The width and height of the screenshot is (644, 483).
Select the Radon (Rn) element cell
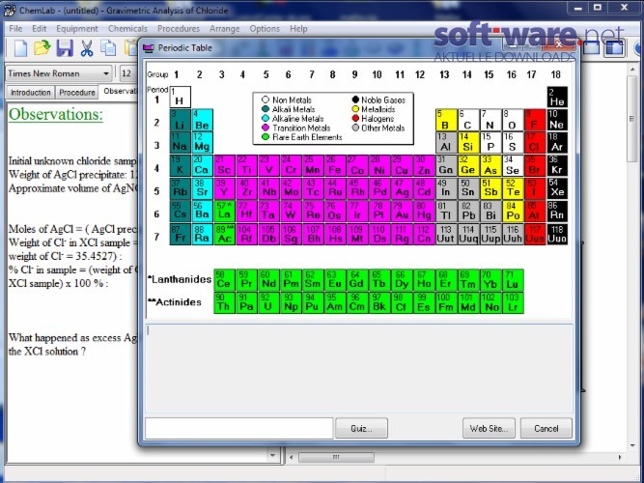(557, 212)
